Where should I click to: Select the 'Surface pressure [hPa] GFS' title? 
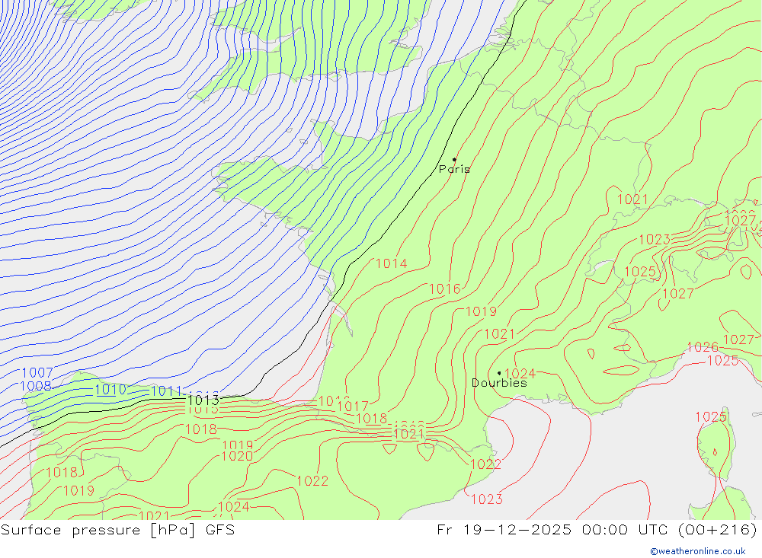(117, 530)
